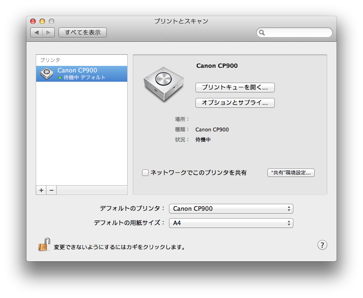Click the 待機中 status value text

(203, 140)
